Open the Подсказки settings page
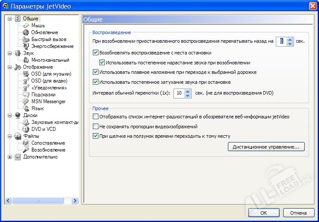Image resolution: width=319 pixels, height=222 pixels. (x=43, y=95)
